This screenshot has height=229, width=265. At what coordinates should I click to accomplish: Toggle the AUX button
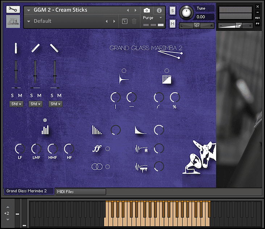[257, 18]
